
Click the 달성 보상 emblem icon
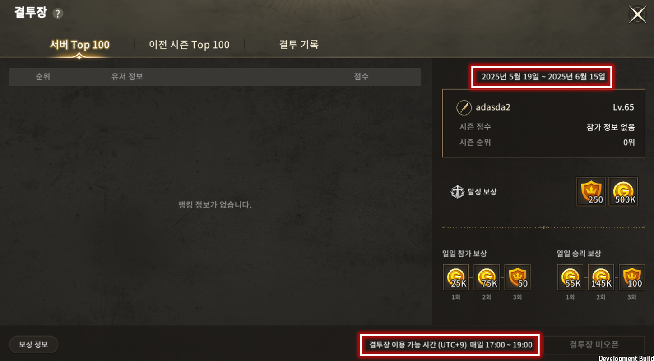pos(457,192)
